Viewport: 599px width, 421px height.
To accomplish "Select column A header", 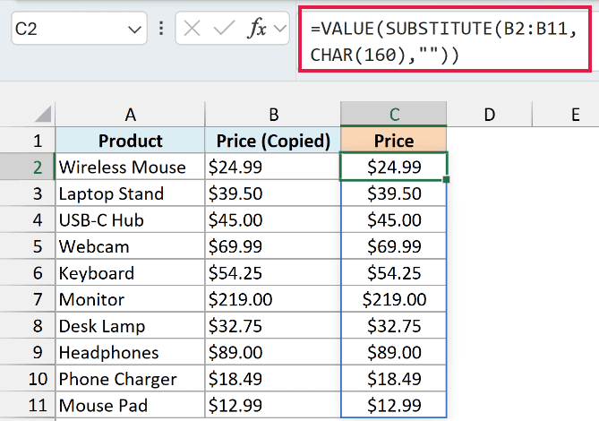I will (130, 115).
